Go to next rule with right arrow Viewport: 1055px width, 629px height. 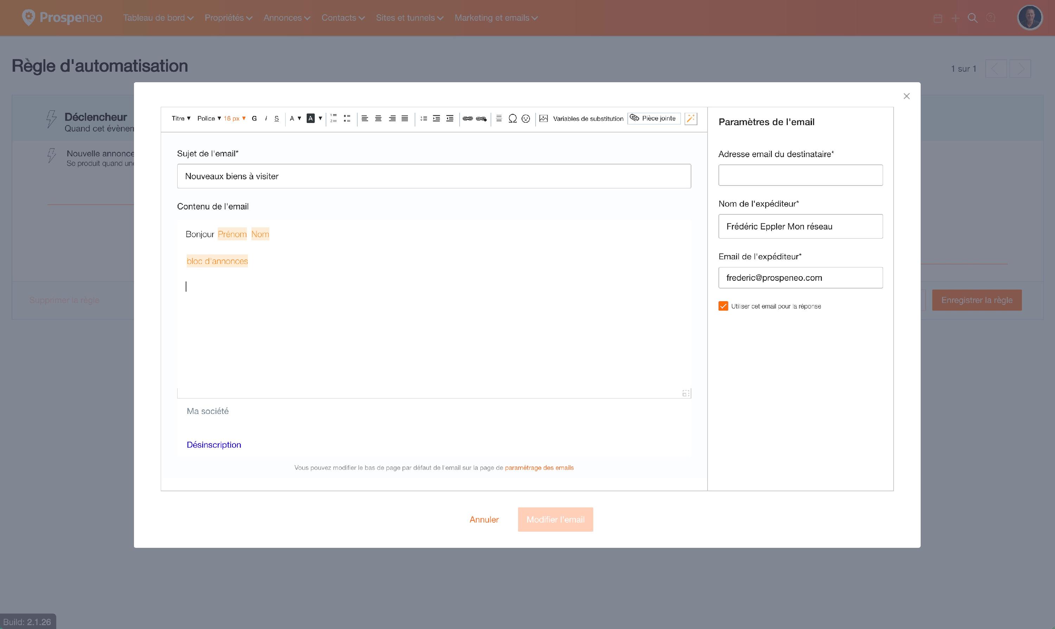click(1020, 69)
